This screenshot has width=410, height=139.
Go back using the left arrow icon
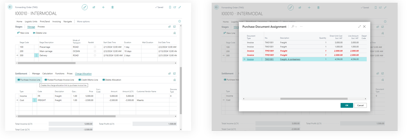point(10,7)
